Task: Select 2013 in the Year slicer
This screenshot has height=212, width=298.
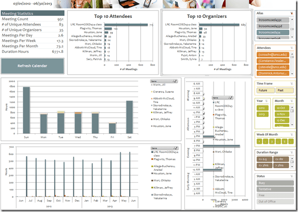Action: coord(262,114)
